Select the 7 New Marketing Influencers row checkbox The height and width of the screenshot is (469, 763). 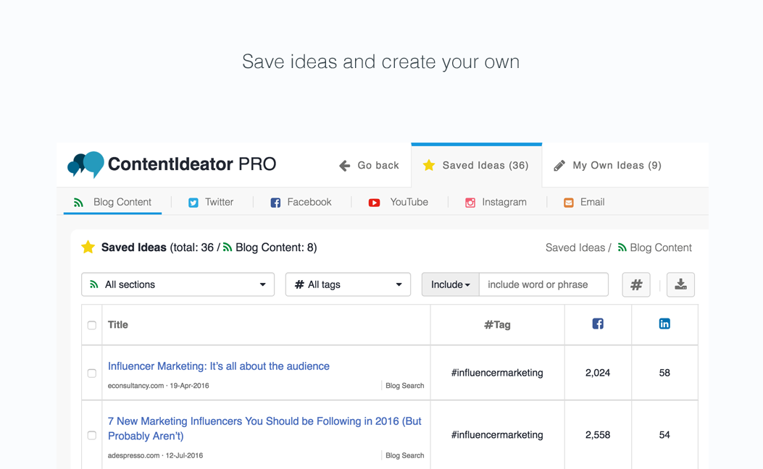(91, 435)
